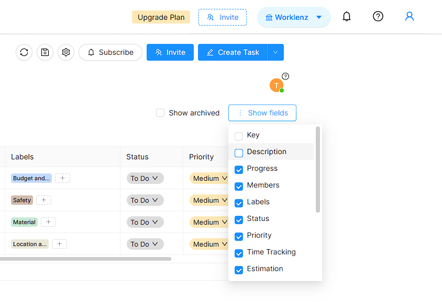Click the refresh icon button
This screenshot has width=442, height=302.
point(24,52)
